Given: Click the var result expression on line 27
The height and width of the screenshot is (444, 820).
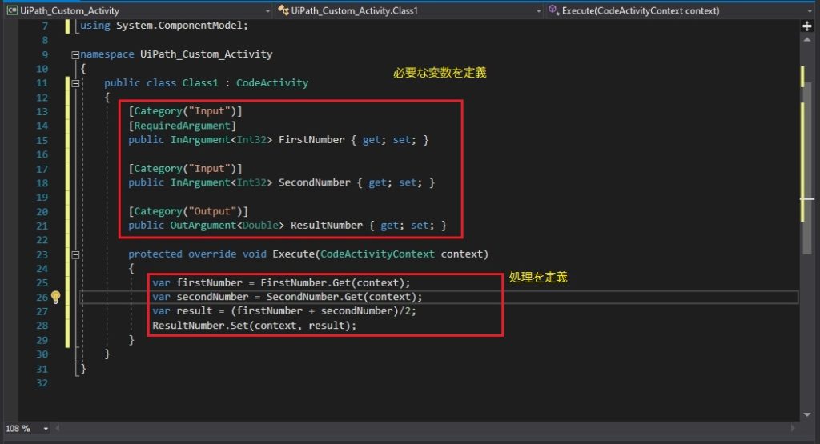Looking at the screenshot, I should pyautogui.click(x=284, y=310).
